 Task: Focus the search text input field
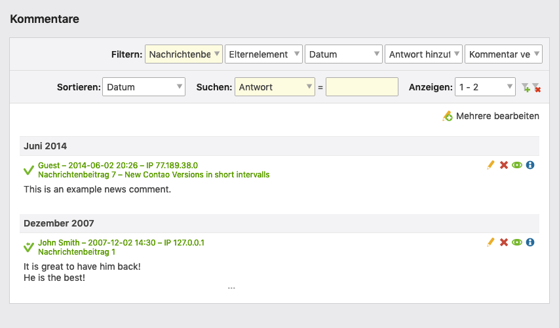tap(362, 87)
